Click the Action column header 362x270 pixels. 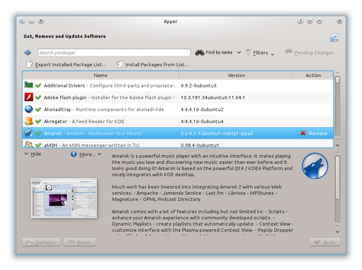click(313, 75)
